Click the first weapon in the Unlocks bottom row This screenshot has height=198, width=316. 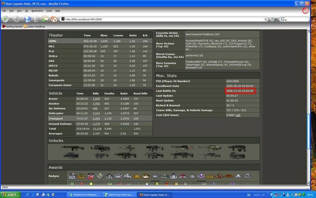point(71,156)
